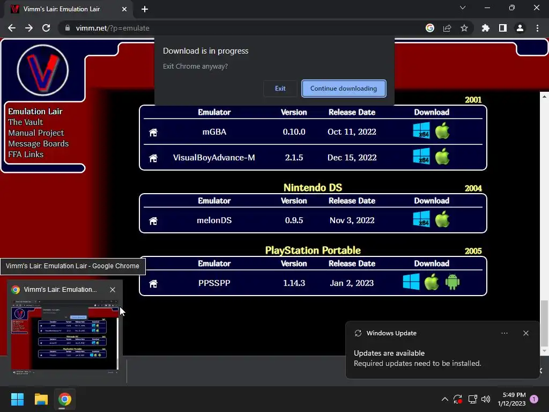
Task: Open network settings tray icon
Action: pyautogui.click(x=473, y=399)
